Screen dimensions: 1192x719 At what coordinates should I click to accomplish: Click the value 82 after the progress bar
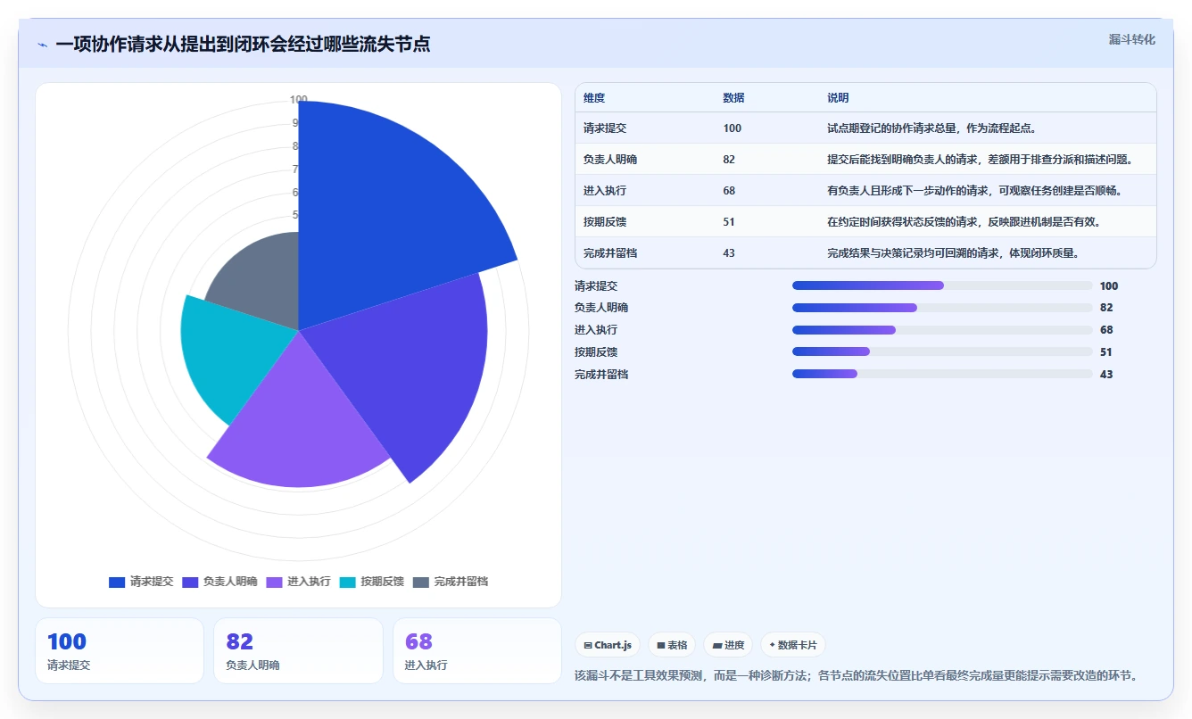(x=1106, y=308)
